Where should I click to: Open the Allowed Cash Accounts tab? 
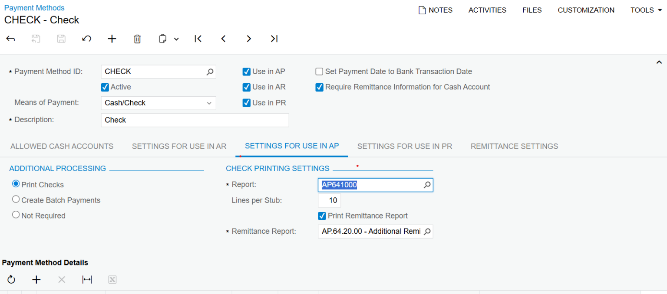click(x=62, y=146)
